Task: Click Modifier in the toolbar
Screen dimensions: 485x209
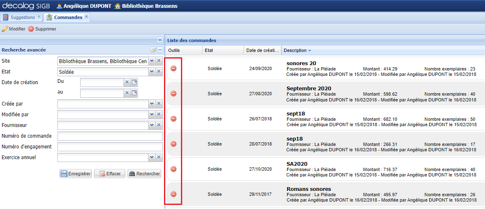Action: coord(14,29)
